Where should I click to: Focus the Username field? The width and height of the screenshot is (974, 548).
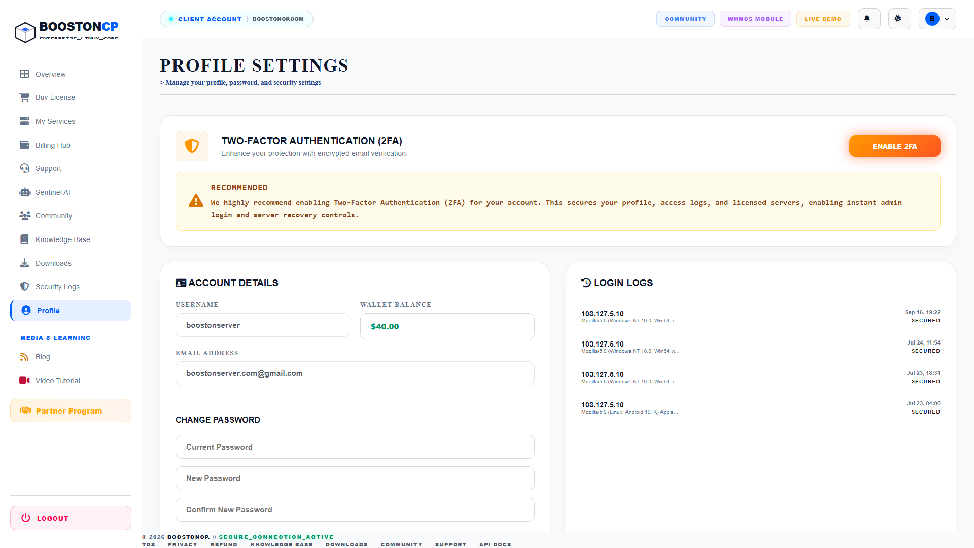pyautogui.click(x=262, y=325)
